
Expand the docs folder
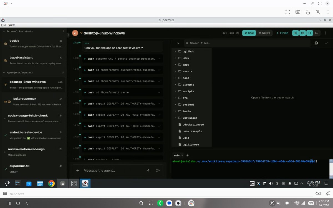191,78
